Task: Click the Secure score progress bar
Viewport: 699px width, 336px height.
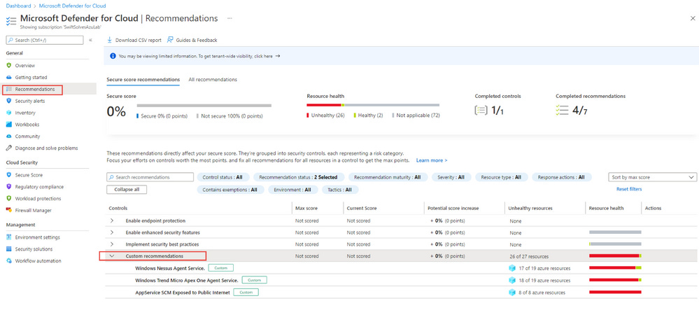Action: click(204, 105)
